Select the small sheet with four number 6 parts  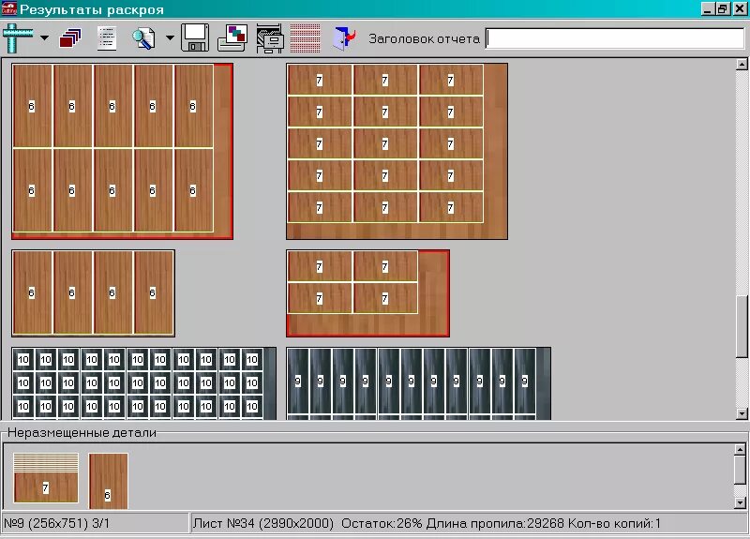click(93, 292)
